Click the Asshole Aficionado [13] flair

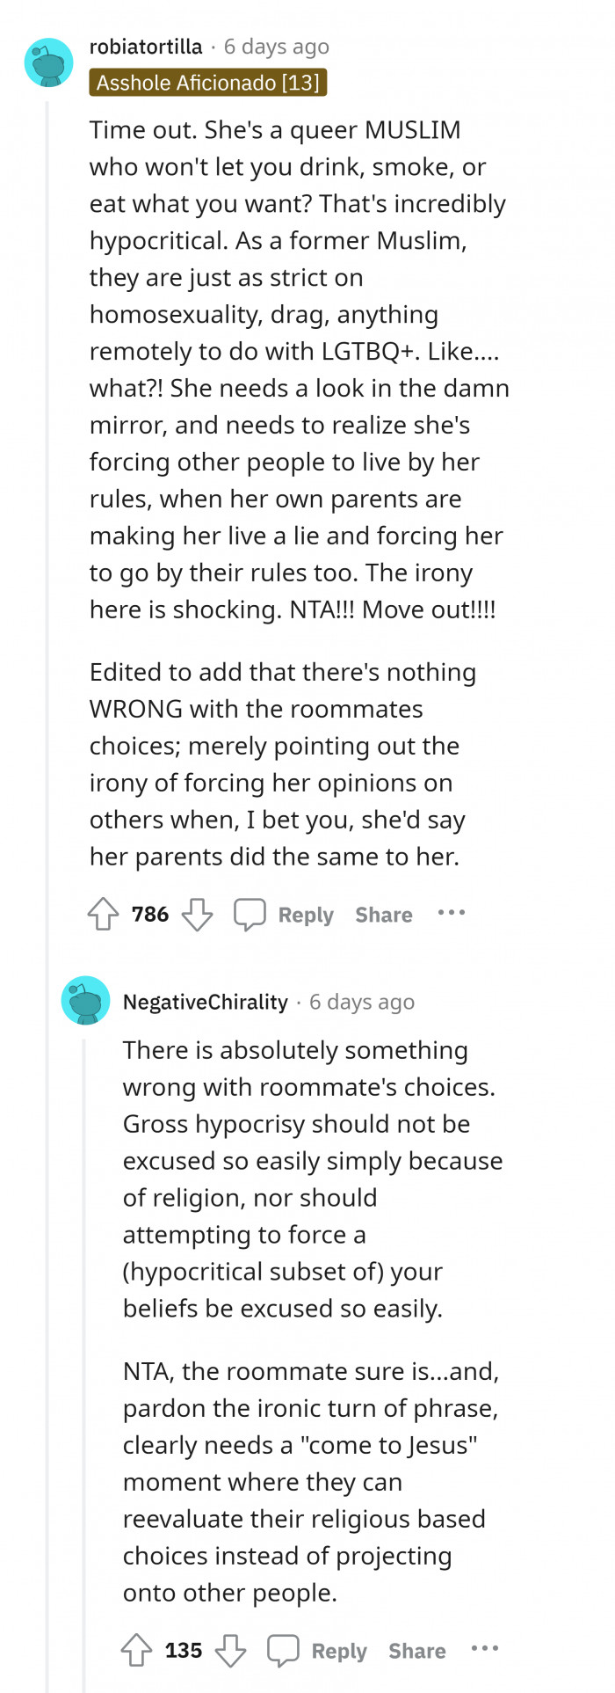click(208, 83)
